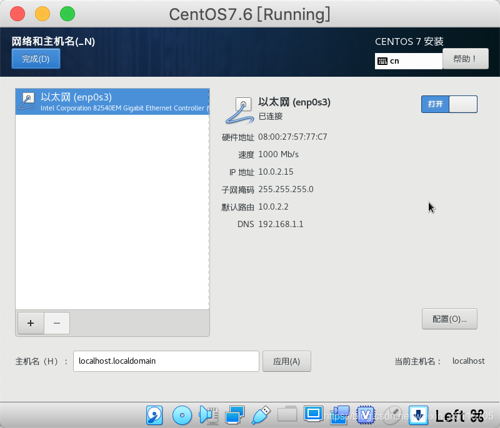Click the virtualization CPU chip icon
The width and height of the screenshot is (500, 428).
(x=366, y=416)
